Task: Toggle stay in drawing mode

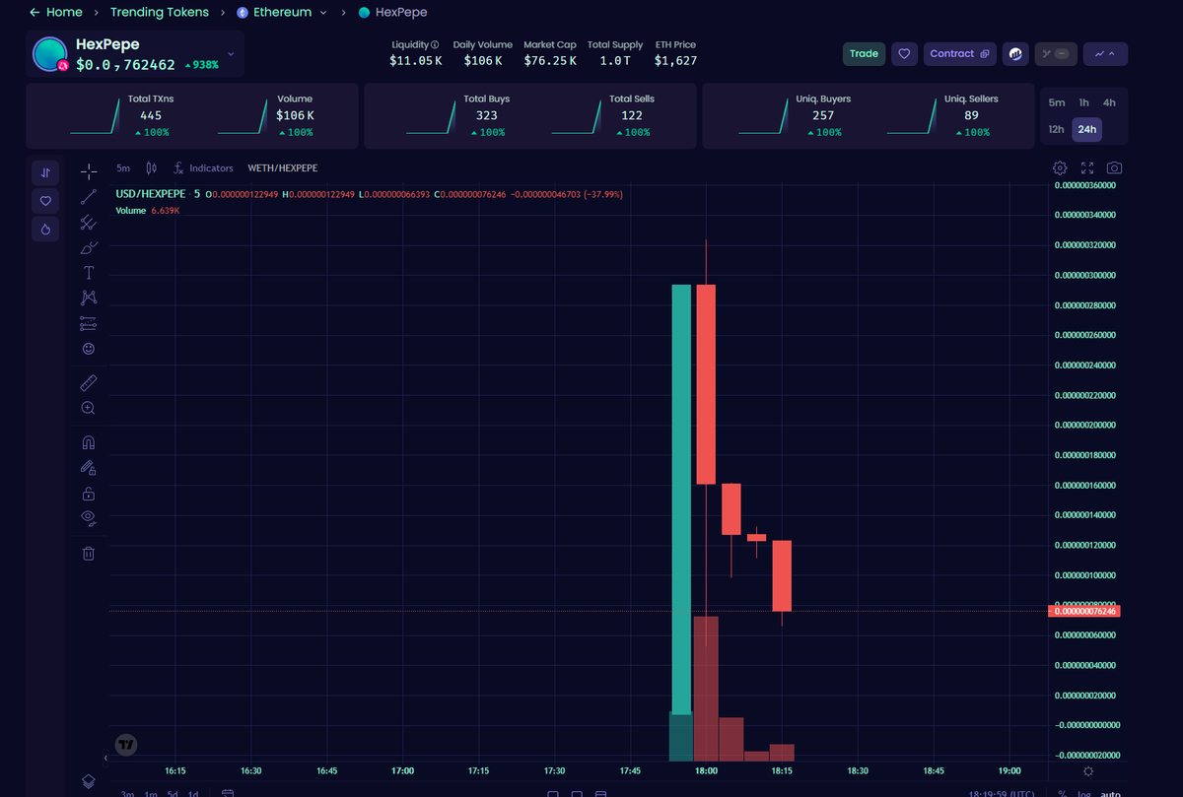Action: click(x=89, y=468)
